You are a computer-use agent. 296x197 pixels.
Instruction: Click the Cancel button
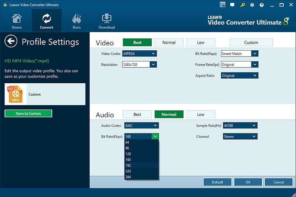[x=279, y=182]
